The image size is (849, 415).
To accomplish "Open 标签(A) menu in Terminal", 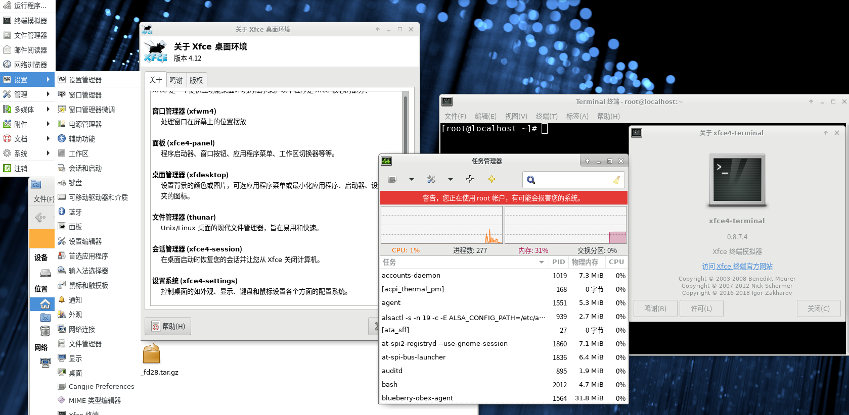I will [x=577, y=116].
